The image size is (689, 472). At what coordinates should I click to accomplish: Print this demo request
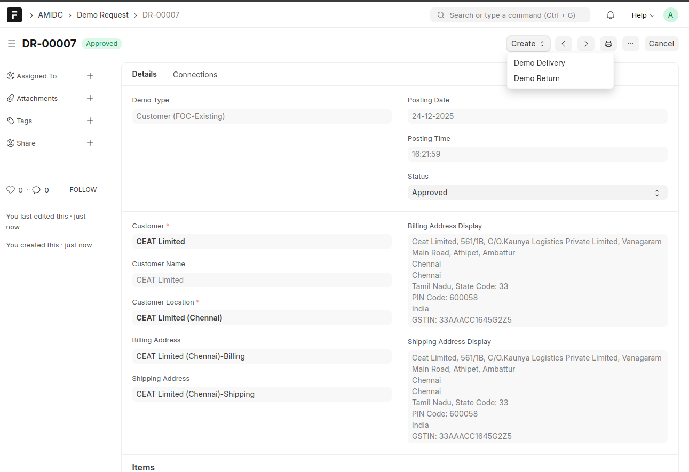(608, 44)
